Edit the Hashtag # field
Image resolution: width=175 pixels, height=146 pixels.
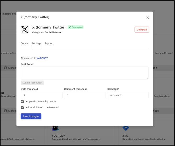(128, 95)
